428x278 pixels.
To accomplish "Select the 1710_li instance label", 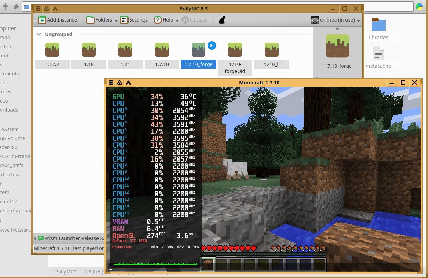I will pyautogui.click(x=272, y=64).
